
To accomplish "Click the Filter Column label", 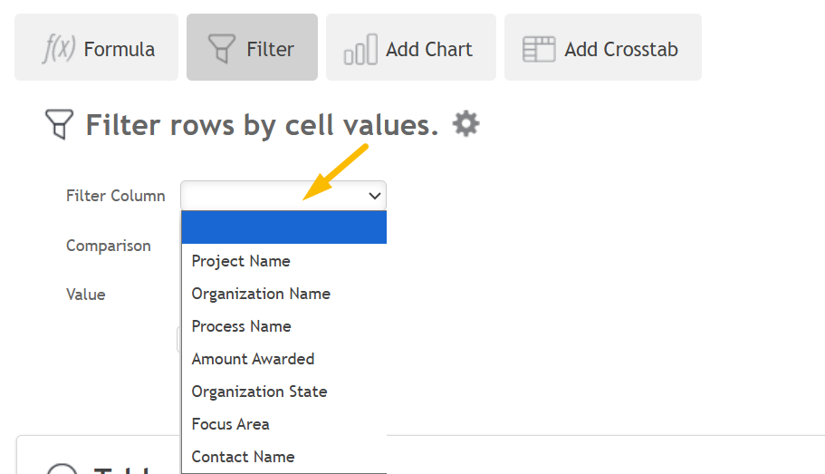I will pyautogui.click(x=116, y=196).
